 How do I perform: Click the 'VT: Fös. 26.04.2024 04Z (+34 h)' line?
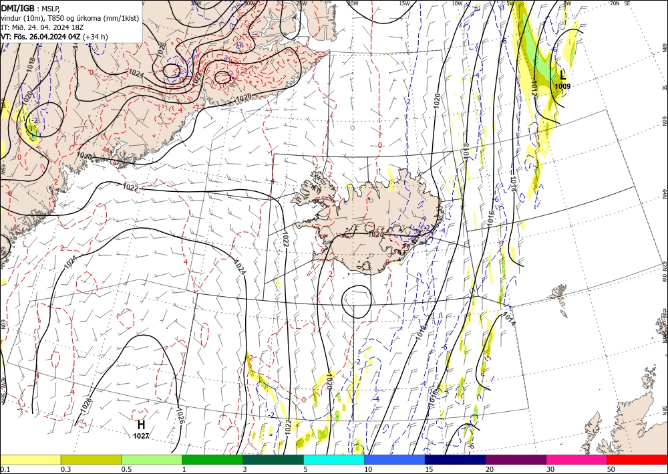(55, 37)
